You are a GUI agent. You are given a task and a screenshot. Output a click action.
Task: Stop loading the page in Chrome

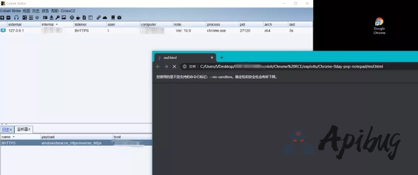click(x=174, y=67)
